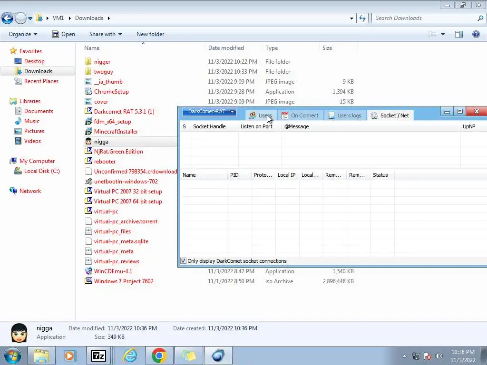Viewport: 487px width, 365px height.
Task: Open the DarkComet-RAT dropdown menu
Action: [209, 111]
